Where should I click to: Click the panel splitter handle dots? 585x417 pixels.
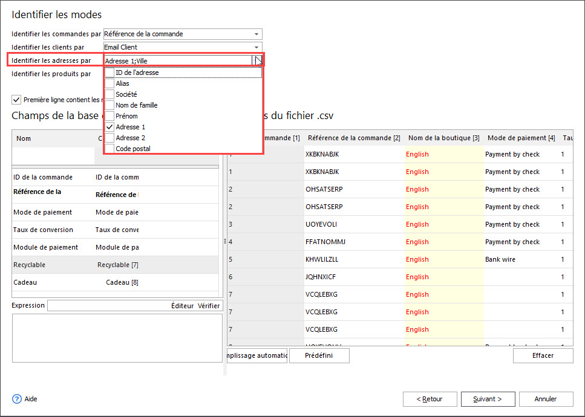coord(225,242)
